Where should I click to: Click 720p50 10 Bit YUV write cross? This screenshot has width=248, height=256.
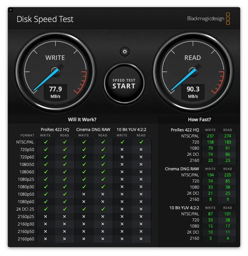(x=122, y=149)
